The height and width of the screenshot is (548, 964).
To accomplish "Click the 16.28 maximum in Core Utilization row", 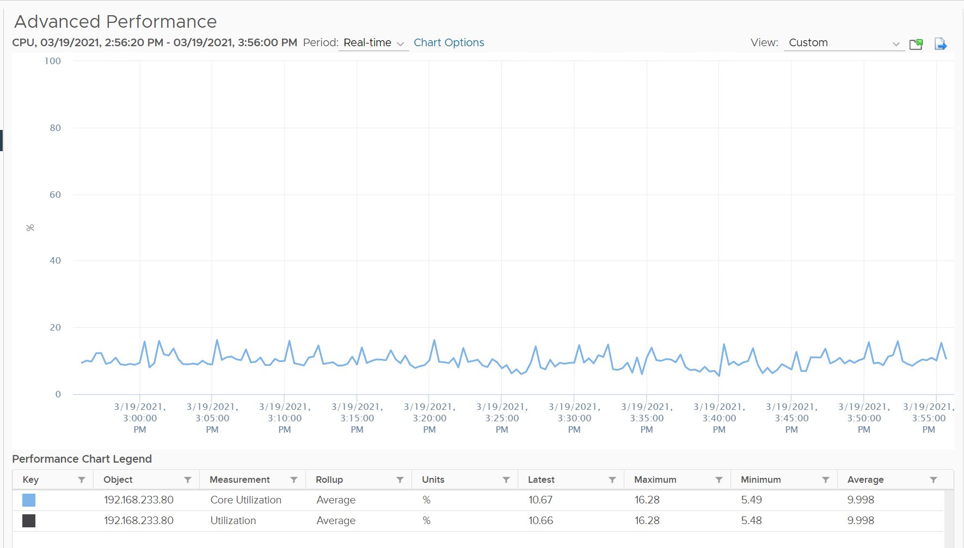I will pos(647,500).
